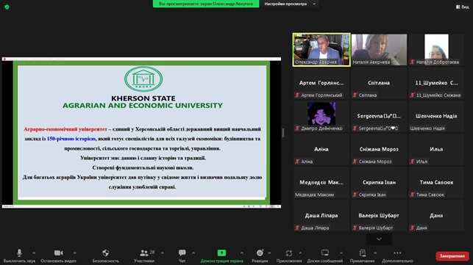Open Доски сообщений whiteboards

click(325, 255)
